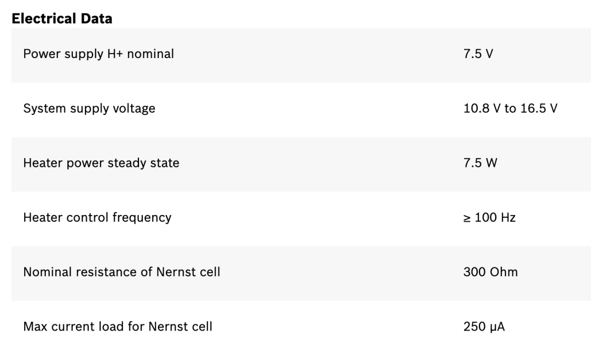591x353 pixels.
Task: Select the Heater control frequency label
Action: (97, 218)
